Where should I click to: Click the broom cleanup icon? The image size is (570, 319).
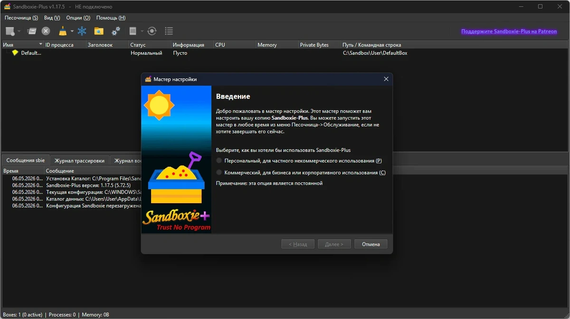click(x=63, y=31)
